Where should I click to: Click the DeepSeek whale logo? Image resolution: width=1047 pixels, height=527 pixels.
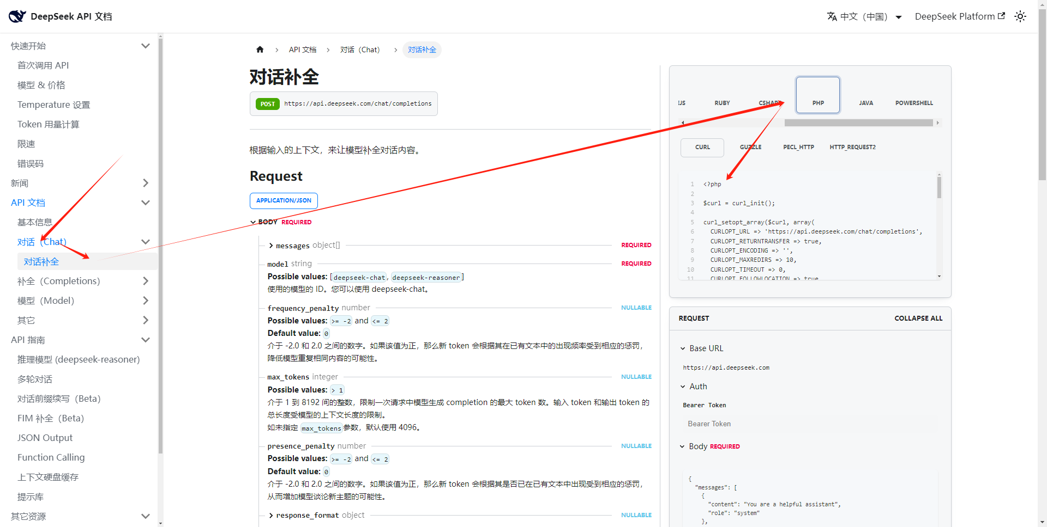(17, 16)
